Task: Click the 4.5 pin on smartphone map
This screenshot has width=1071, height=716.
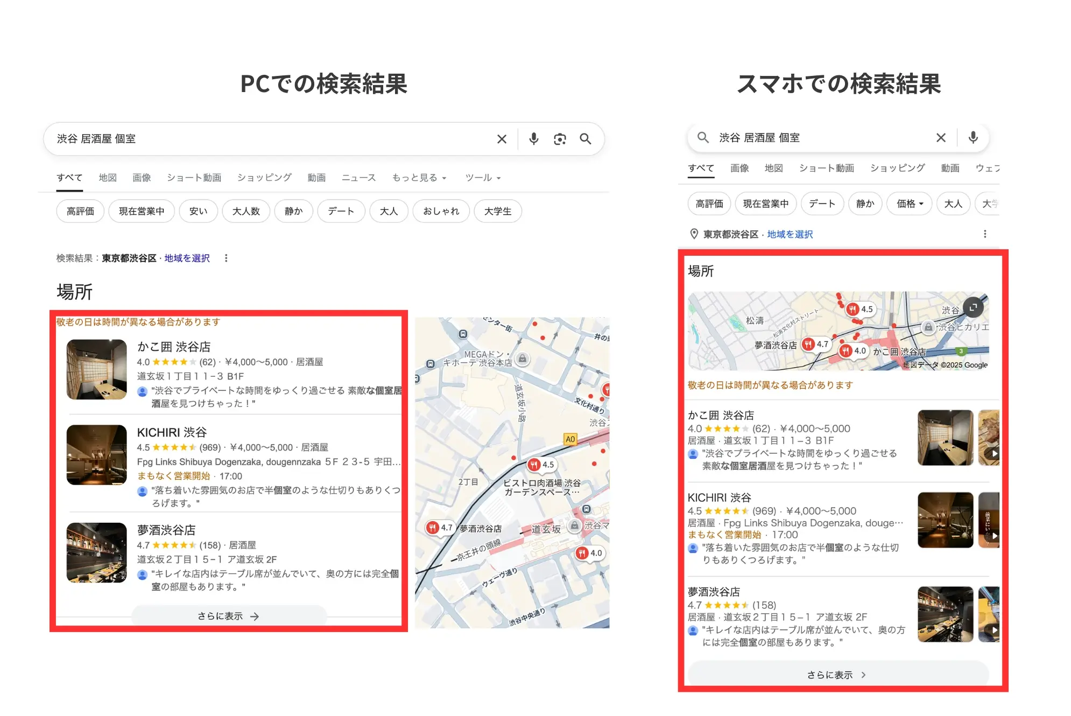Action: pos(860,310)
